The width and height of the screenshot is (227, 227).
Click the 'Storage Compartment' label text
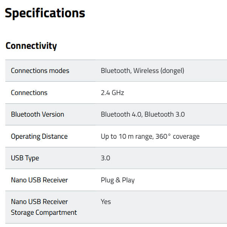point(44,213)
